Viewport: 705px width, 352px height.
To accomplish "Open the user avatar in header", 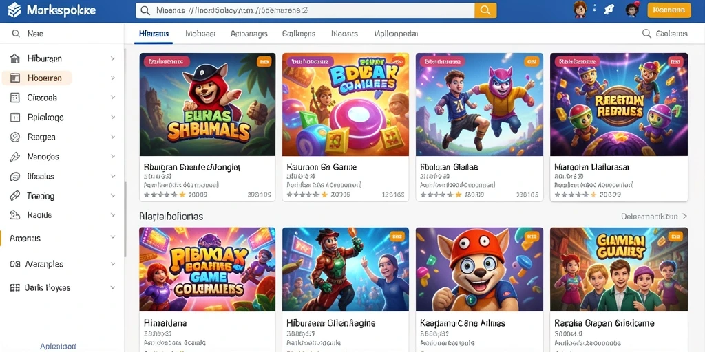I will pos(580,10).
